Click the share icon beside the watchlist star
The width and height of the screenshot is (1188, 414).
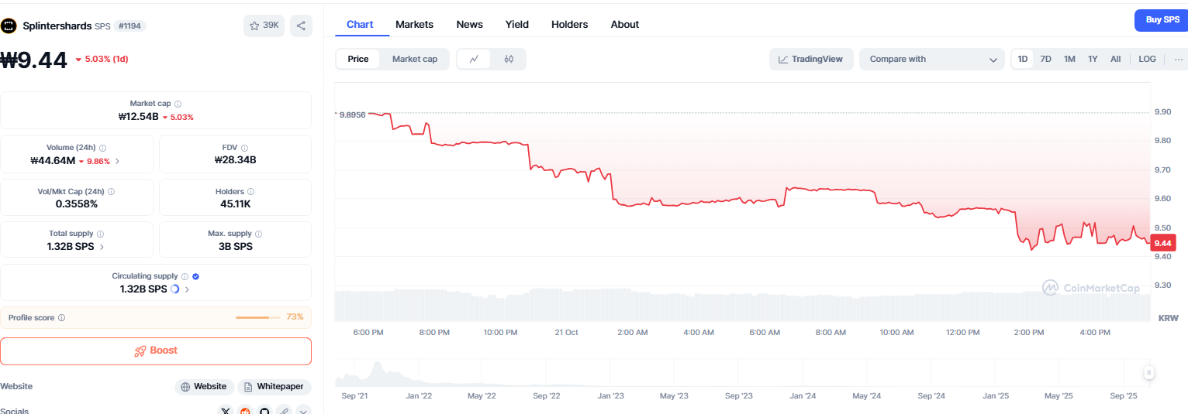point(301,26)
